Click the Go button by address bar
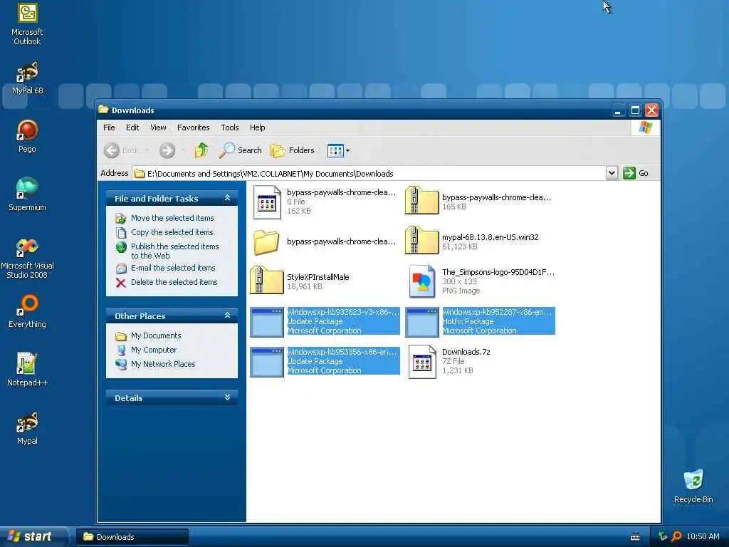This screenshot has height=547, width=729. [636, 173]
